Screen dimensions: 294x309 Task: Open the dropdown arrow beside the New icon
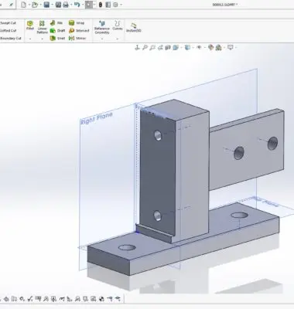(x=29, y=5)
